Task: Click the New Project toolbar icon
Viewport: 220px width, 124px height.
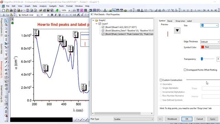Action: pyautogui.click(x=3, y=10)
